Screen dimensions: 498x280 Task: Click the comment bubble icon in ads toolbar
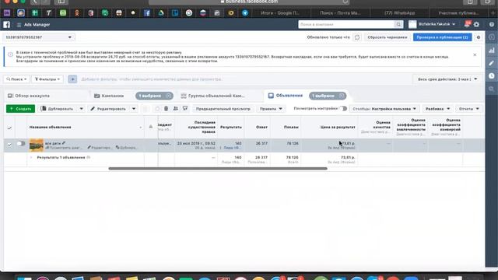(x=185, y=109)
